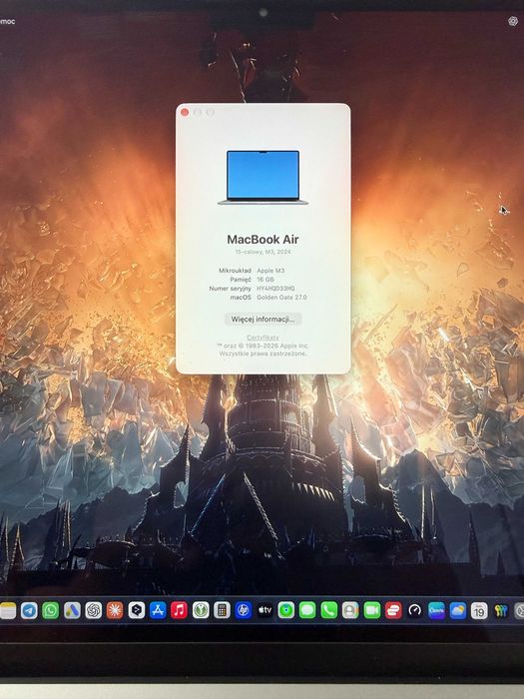Close the About This Mac window
The image size is (524, 699).
pos(185,112)
